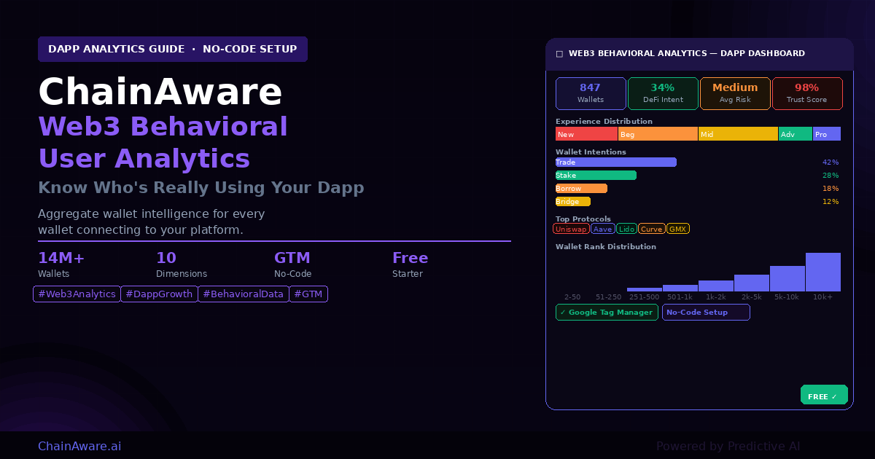Click the 847 Wallets stat card

click(x=591, y=93)
